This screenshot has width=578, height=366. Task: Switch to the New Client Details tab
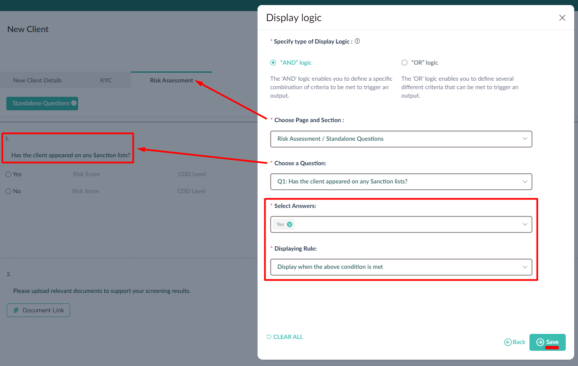[38, 80]
